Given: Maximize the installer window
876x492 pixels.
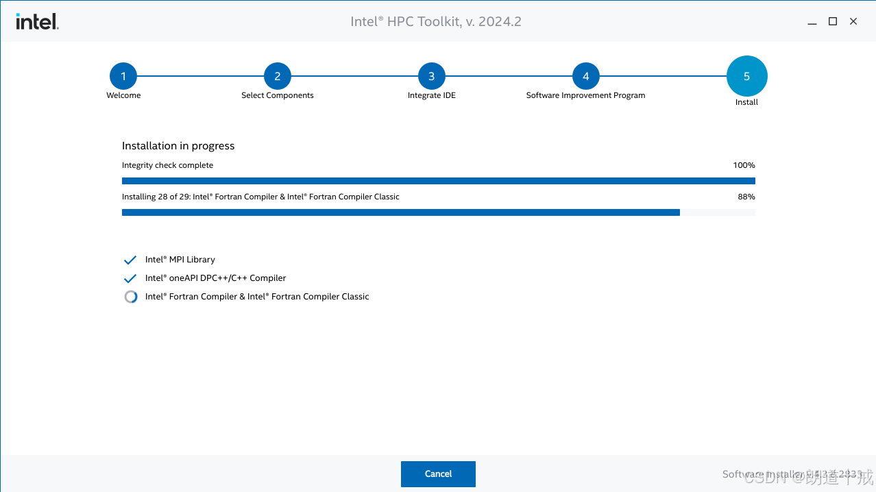Looking at the screenshot, I should click(x=833, y=21).
